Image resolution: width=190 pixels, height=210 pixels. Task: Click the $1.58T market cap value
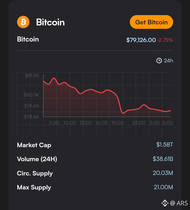pyautogui.click(x=165, y=145)
